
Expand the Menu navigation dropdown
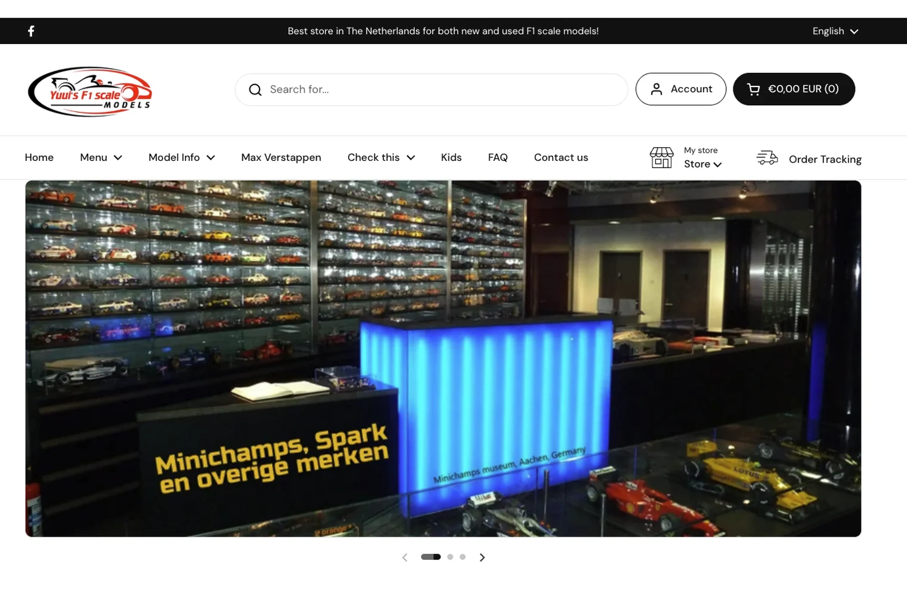click(101, 157)
